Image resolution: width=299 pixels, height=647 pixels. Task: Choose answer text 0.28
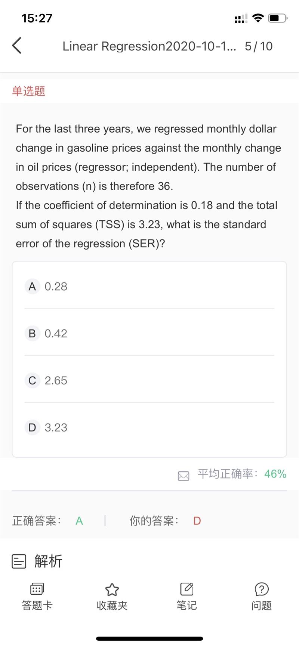coord(56,287)
